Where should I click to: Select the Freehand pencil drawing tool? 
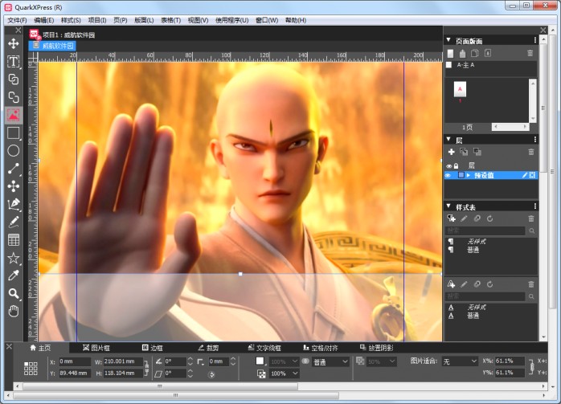[14, 222]
